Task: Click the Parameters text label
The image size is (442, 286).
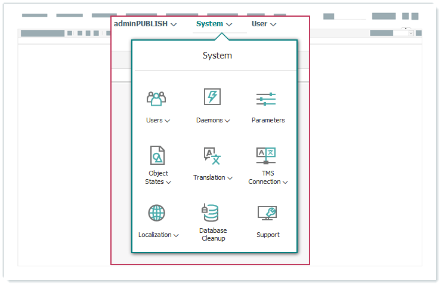Action: (268, 120)
